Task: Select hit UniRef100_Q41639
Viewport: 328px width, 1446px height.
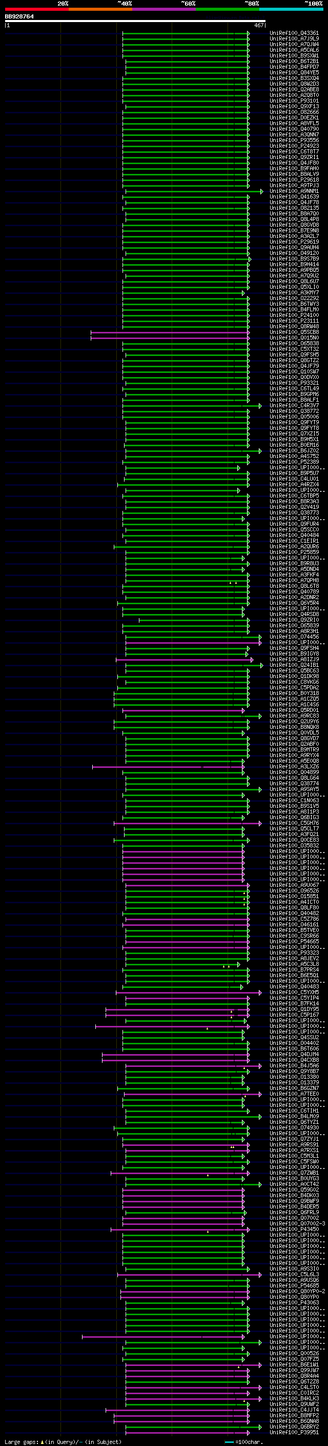Action: (294, 197)
